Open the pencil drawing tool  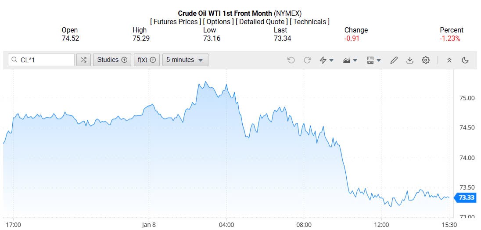tap(394, 60)
